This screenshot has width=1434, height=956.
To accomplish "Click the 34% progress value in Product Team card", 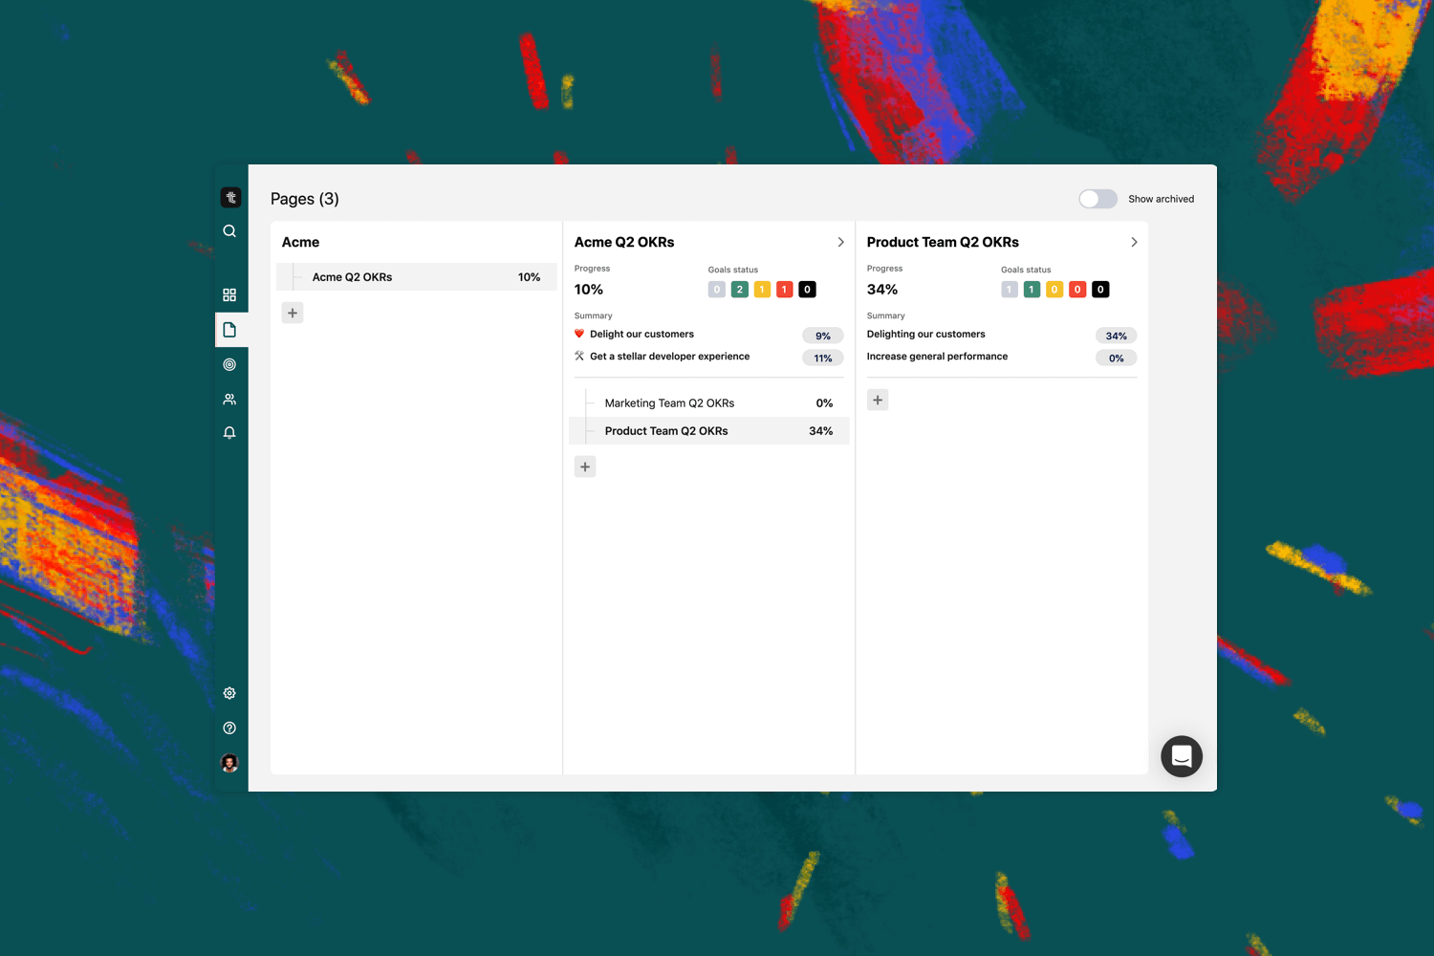I will [882, 289].
